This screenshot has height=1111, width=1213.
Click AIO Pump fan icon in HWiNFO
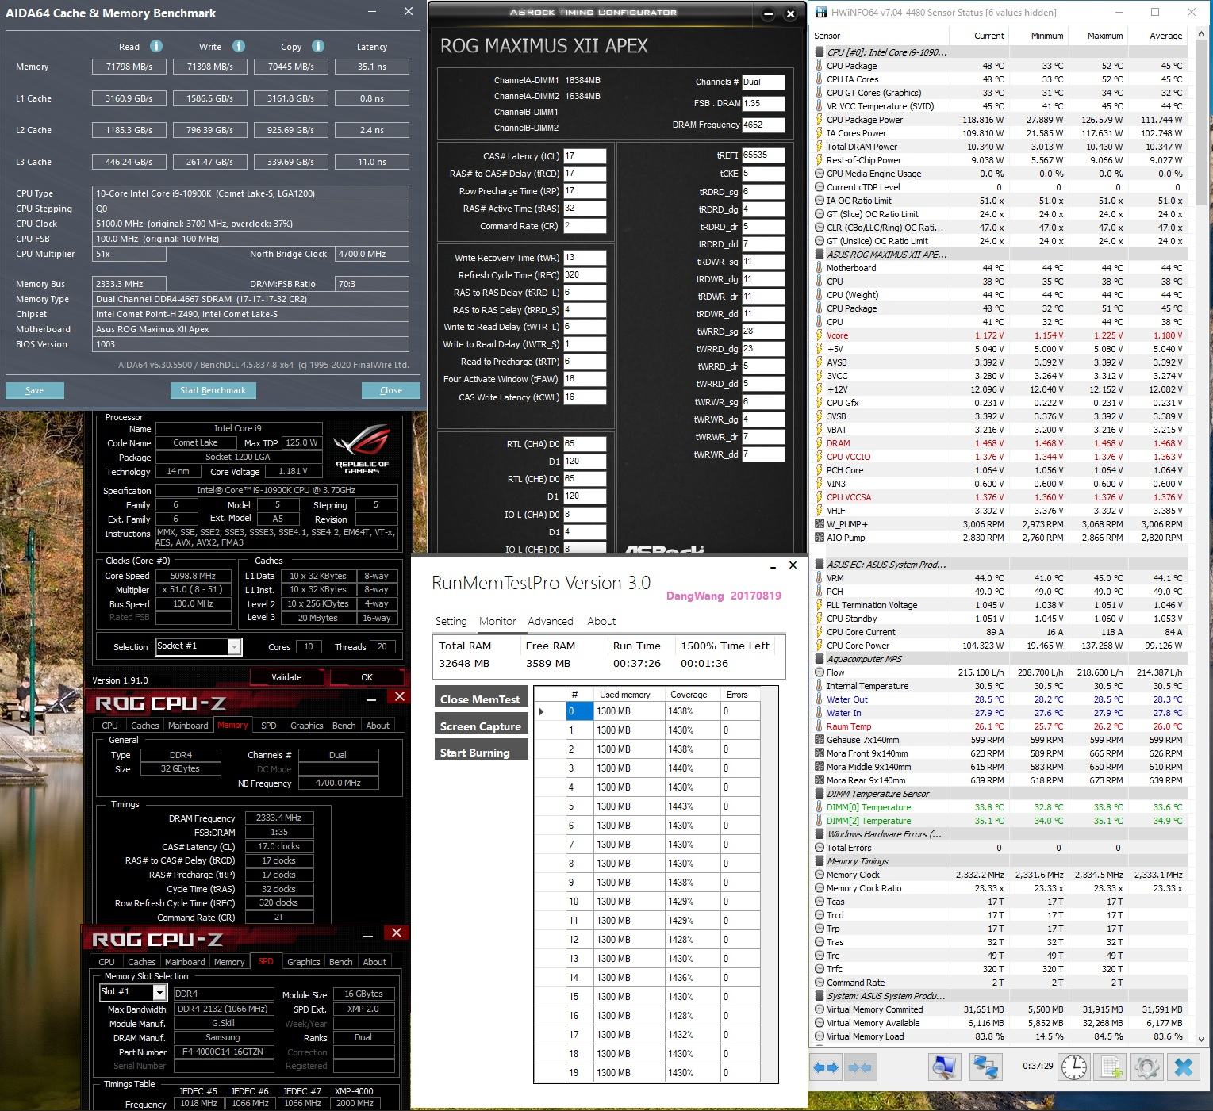click(x=820, y=538)
